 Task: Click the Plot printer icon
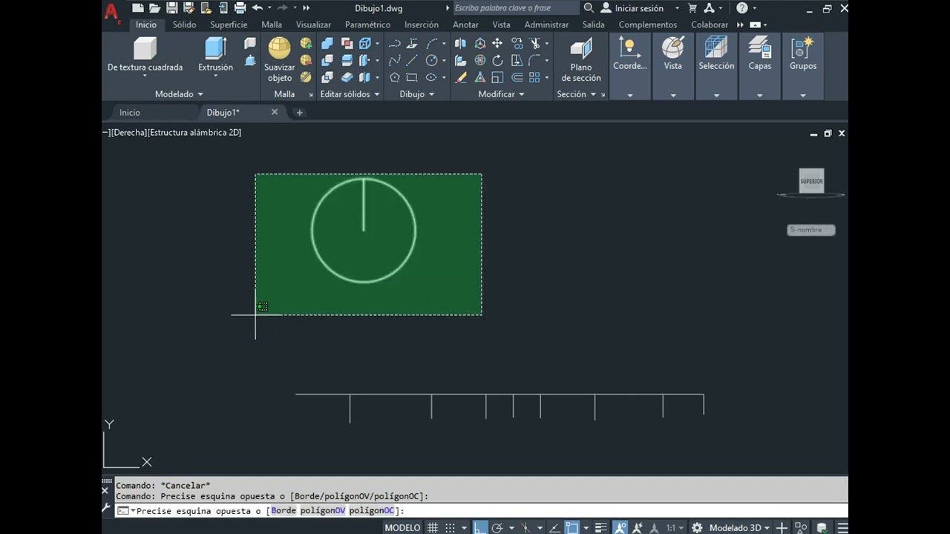click(240, 8)
